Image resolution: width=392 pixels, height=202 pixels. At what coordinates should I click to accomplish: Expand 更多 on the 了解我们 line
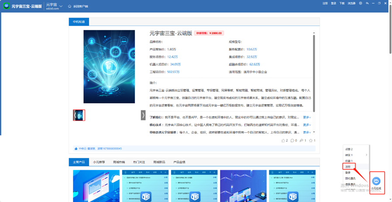click(x=307, y=117)
